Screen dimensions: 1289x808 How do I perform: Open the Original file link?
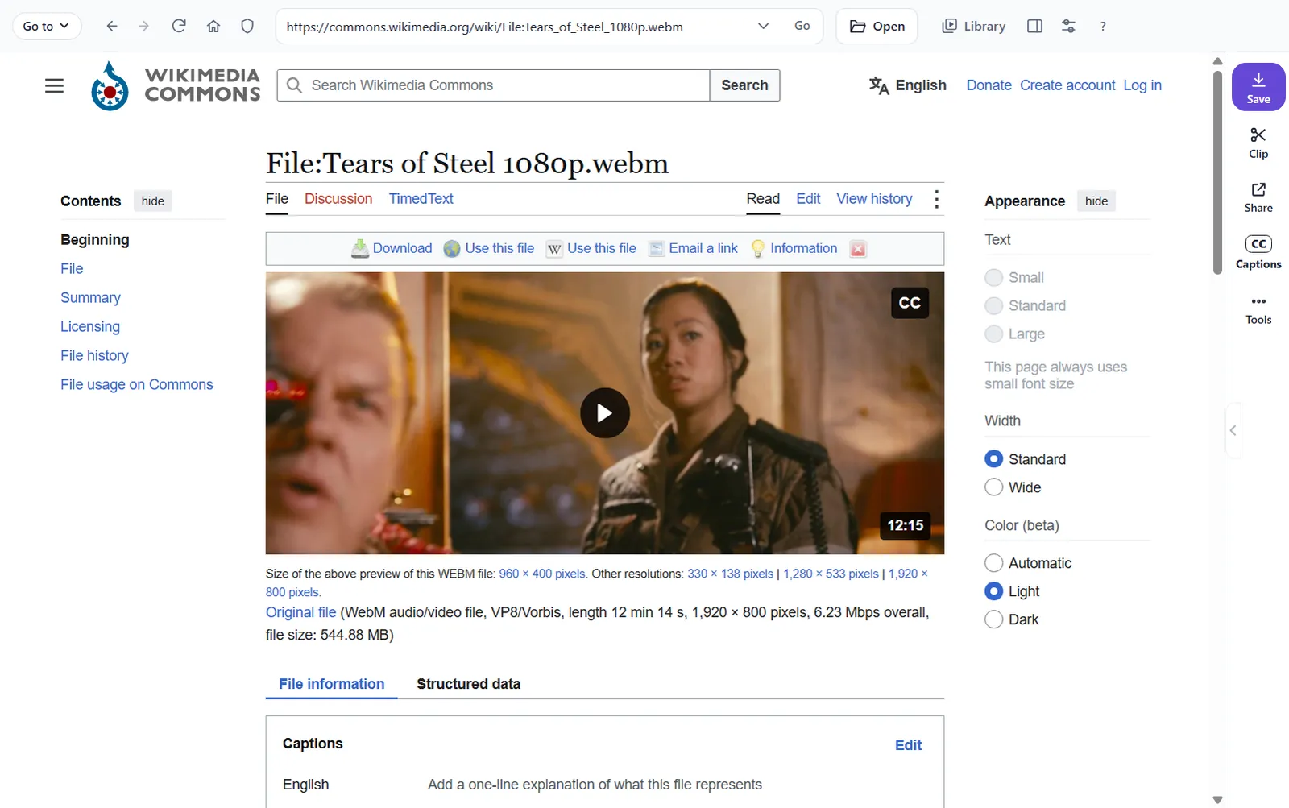(x=300, y=612)
